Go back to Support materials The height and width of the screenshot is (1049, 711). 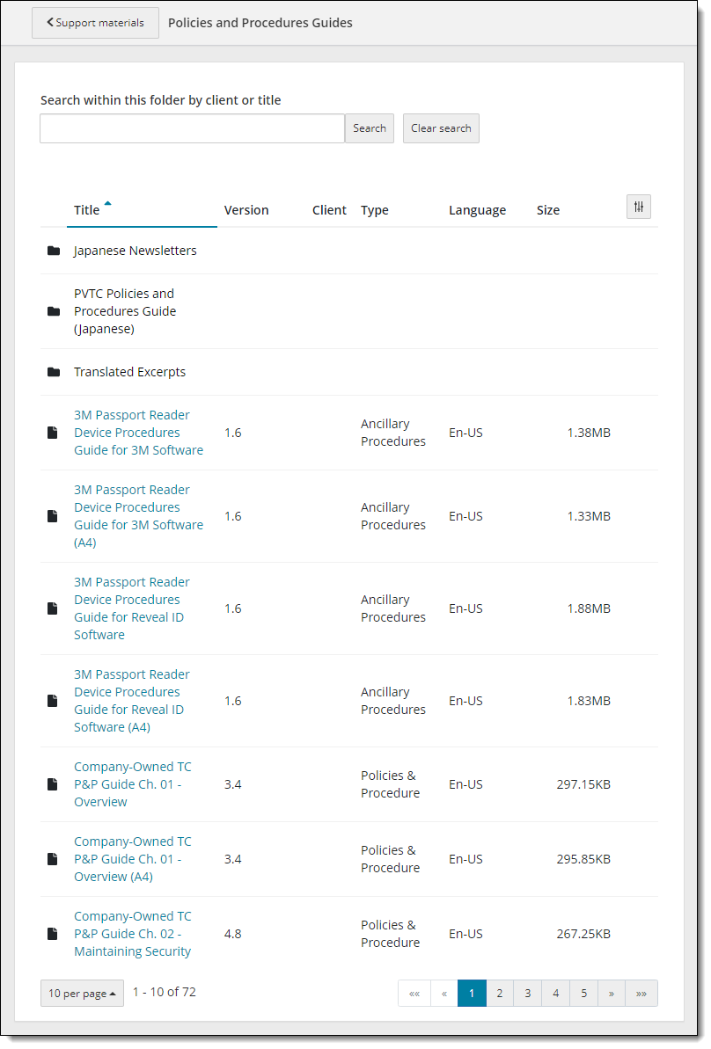[x=95, y=23]
